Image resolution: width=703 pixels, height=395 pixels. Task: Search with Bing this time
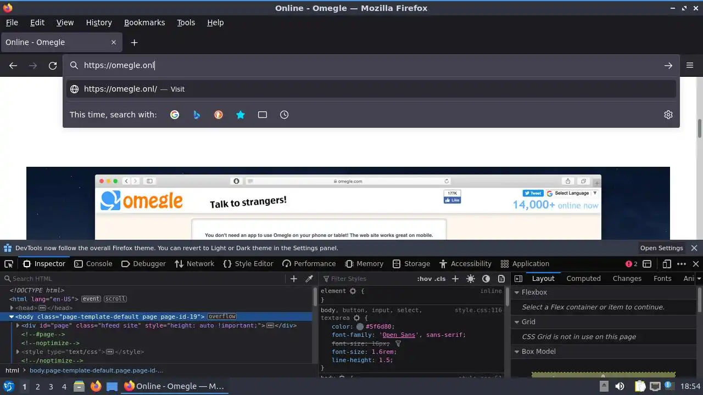(x=197, y=115)
